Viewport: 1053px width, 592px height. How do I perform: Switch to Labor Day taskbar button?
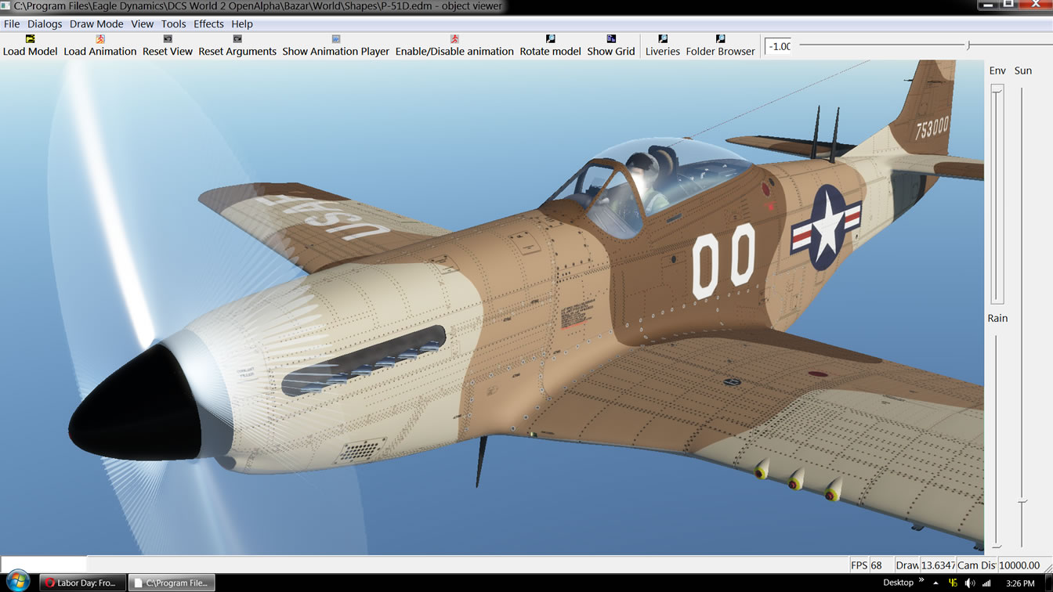point(81,583)
